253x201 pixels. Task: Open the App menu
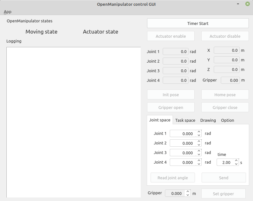click(7, 12)
